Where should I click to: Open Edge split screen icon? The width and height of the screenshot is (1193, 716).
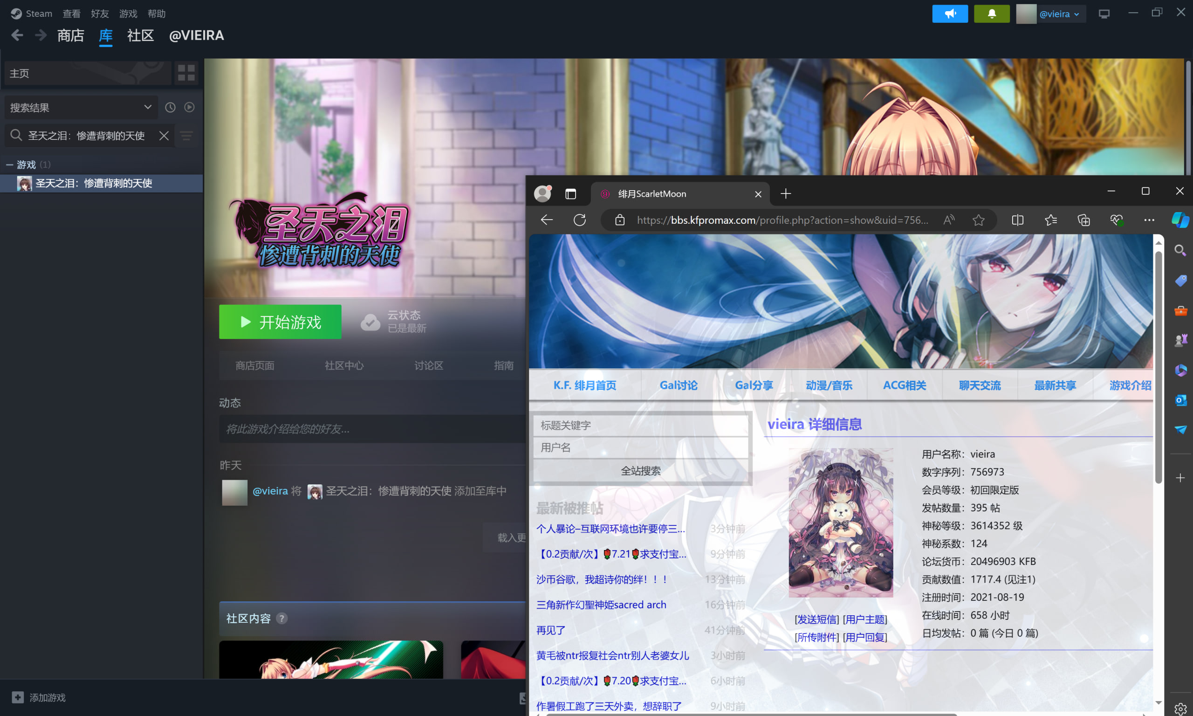pyautogui.click(x=1017, y=220)
